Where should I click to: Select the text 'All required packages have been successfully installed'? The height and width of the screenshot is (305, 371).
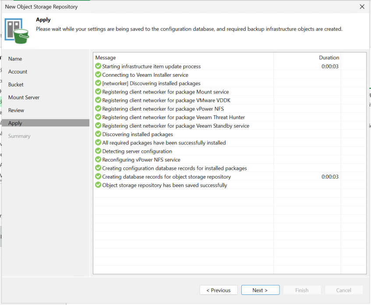pyautogui.click(x=164, y=143)
